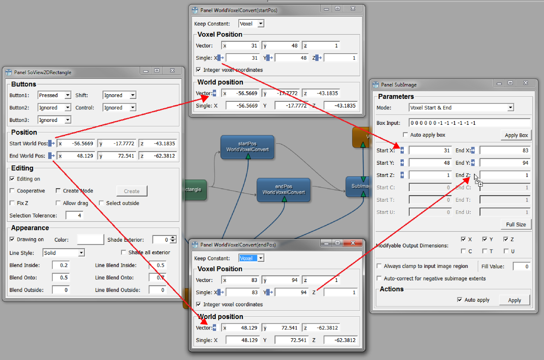Expand the Line Style Solid dropdown
The height and width of the screenshot is (360, 544).
coord(81,253)
